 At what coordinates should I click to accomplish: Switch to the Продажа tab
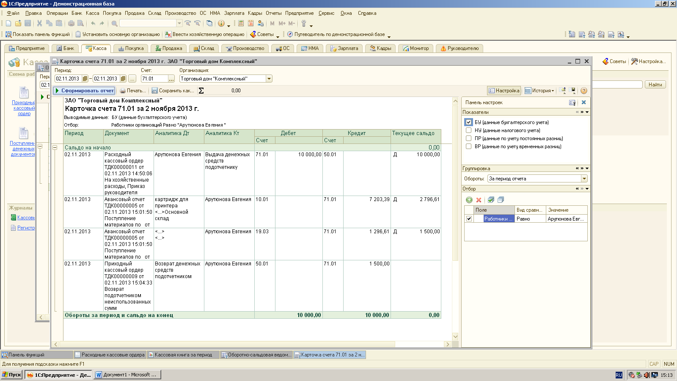(168, 48)
